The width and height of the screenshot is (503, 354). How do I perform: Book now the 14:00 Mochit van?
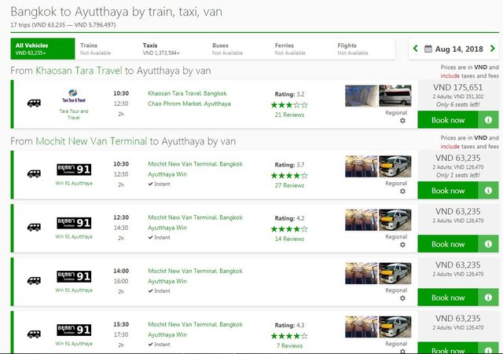tap(448, 297)
